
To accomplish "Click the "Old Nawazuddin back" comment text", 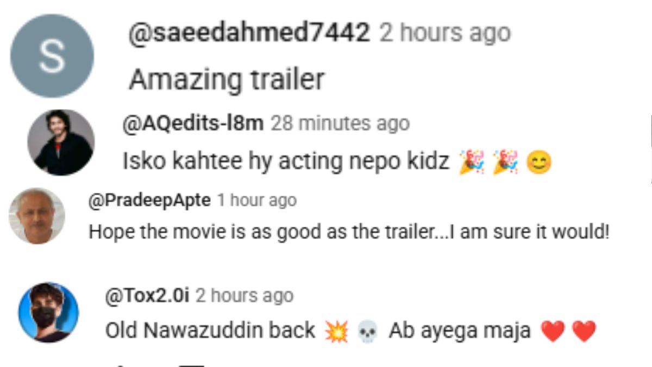I will [210, 330].
